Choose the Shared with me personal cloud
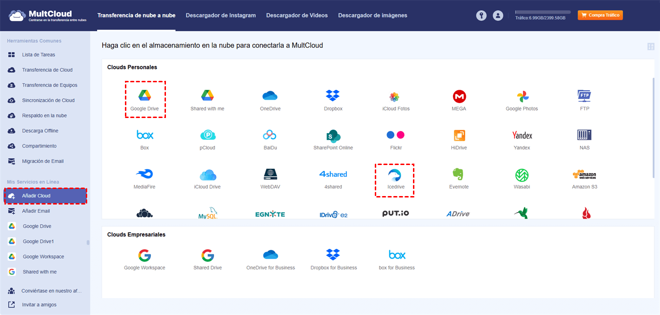The image size is (660, 315). [x=207, y=95]
